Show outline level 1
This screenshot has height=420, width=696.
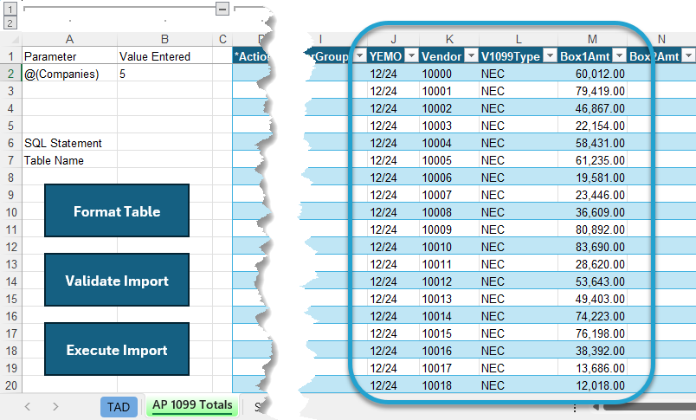(x=10, y=9)
